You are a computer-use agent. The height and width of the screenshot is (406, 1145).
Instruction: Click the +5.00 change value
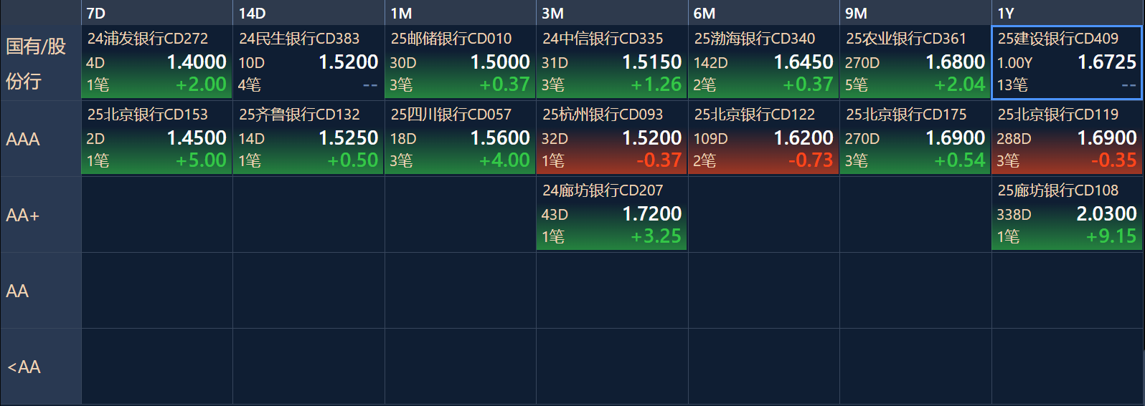(x=201, y=160)
